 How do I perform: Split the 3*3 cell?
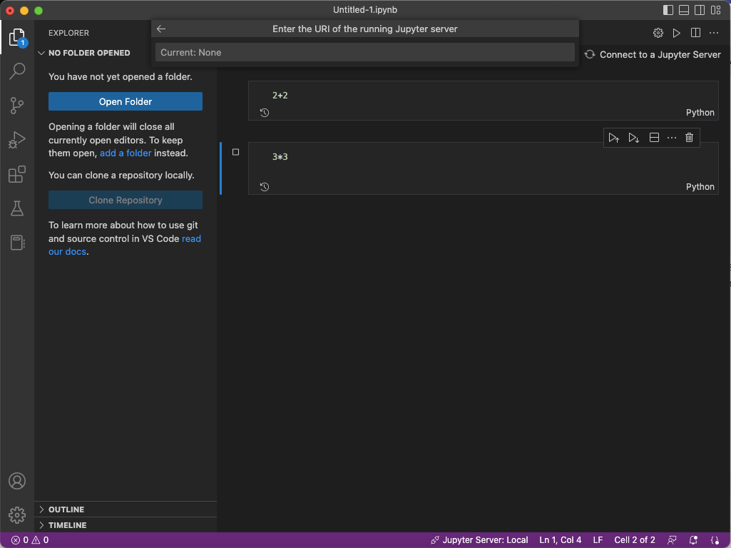654,137
